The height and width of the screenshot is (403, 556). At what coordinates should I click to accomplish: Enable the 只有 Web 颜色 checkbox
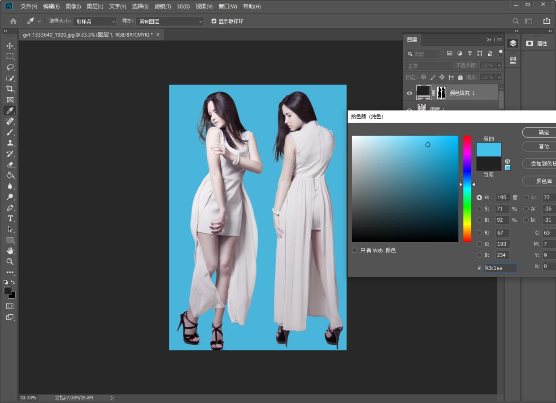355,250
